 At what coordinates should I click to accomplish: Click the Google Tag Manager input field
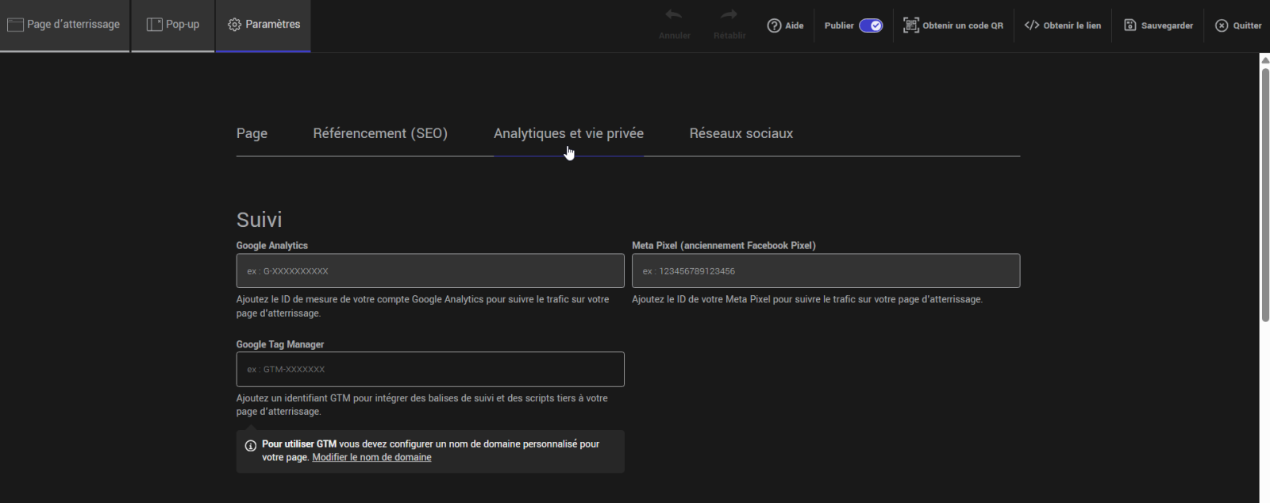pyautogui.click(x=429, y=370)
